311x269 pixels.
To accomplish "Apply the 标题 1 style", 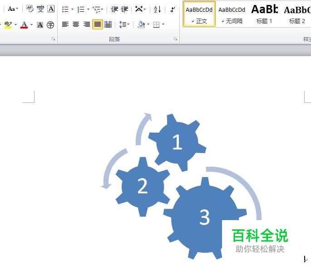I will (x=264, y=14).
